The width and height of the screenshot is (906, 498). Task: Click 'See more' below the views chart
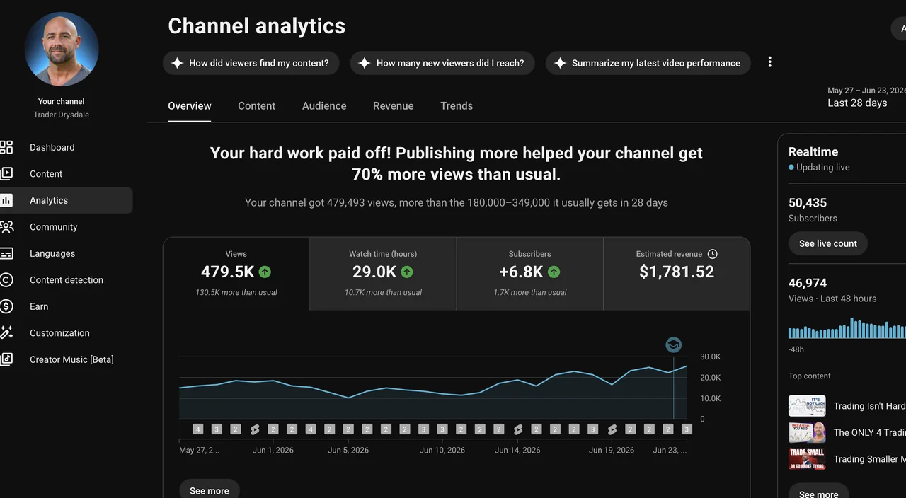(210, 489)
